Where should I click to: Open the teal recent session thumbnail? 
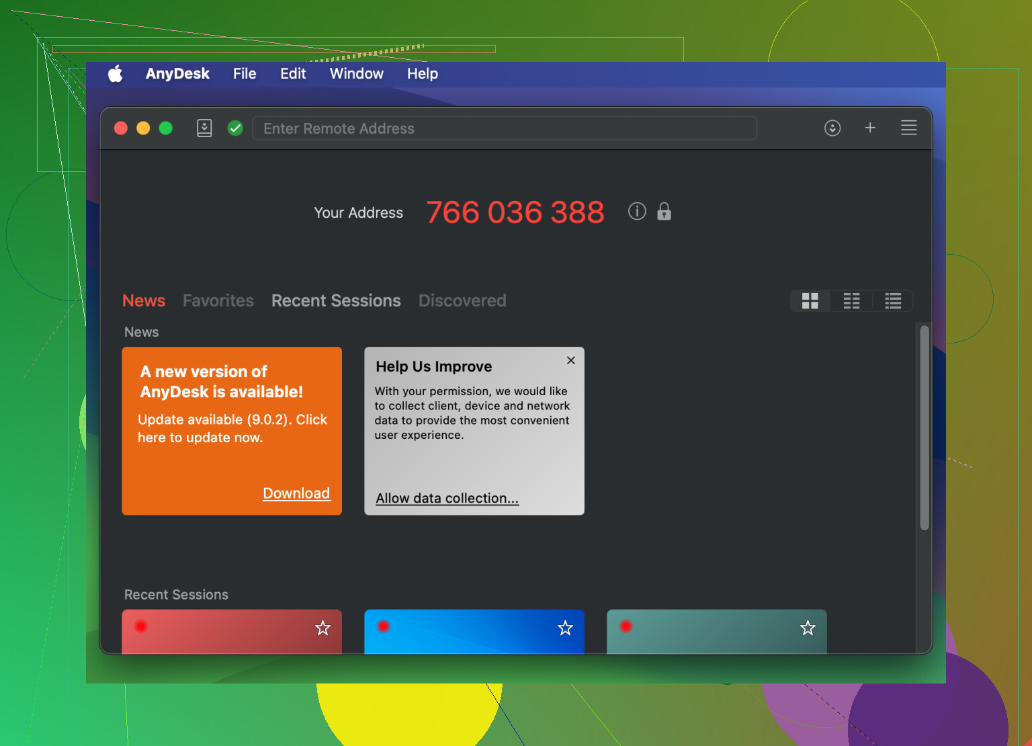point(717,632)
